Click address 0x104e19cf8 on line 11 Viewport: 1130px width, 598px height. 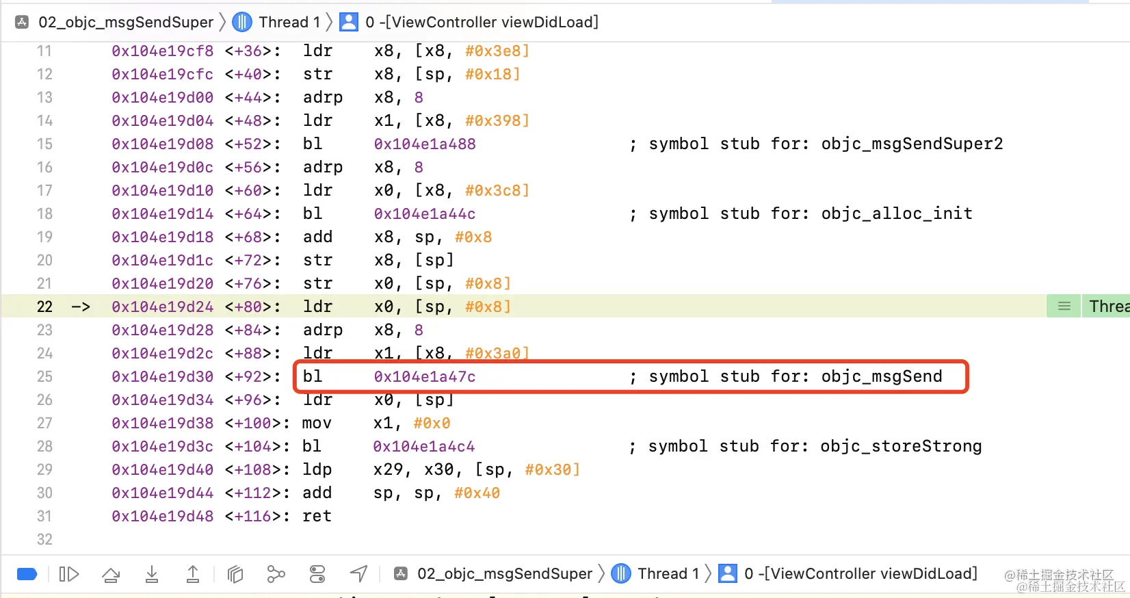[x=163, y=51]
